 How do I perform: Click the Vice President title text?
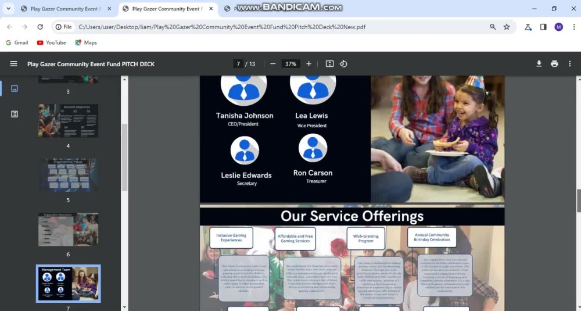pos(312,126)
